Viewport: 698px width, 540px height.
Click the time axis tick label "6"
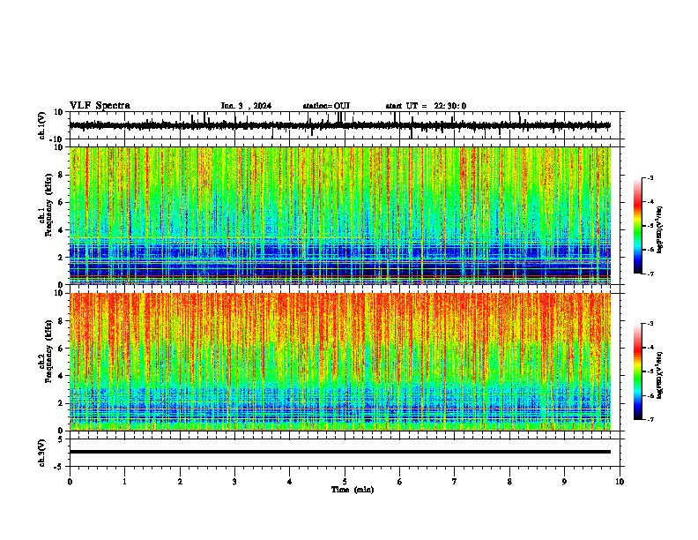(400, 482)
